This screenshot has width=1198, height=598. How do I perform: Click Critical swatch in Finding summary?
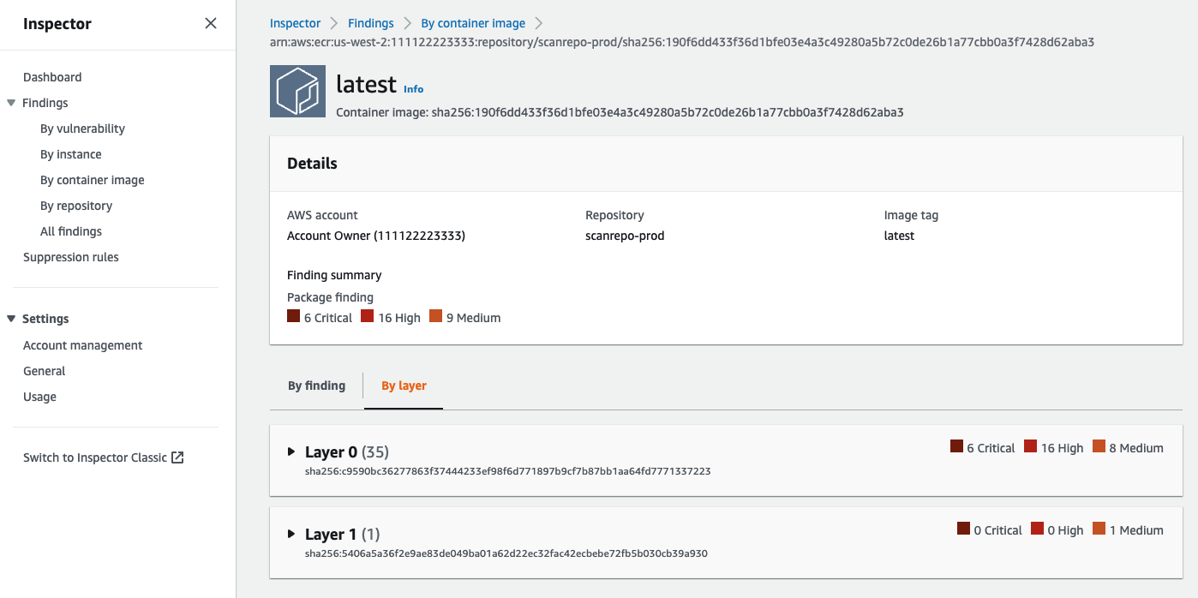(x=293, y=316)
